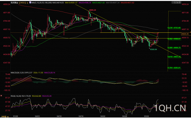Select the 0.618 Fibonacci level label

pos(174,57)
